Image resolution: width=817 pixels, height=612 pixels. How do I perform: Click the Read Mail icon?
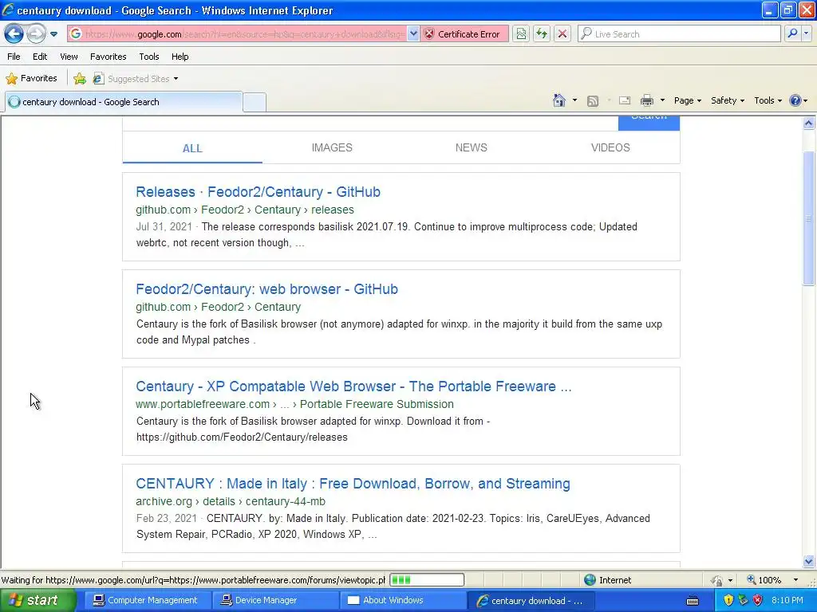tap(625, 100)
